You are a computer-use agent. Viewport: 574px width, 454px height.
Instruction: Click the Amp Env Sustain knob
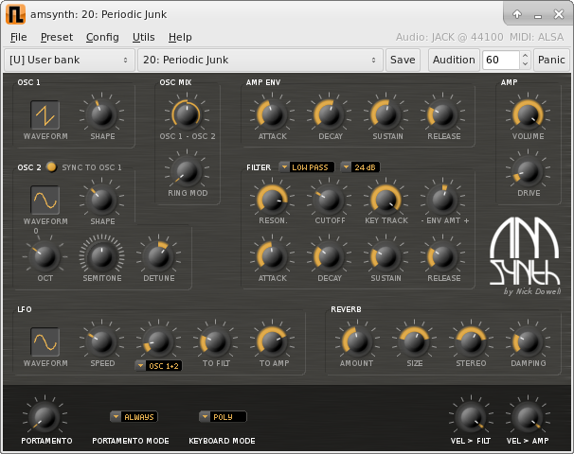coord(386,114)
